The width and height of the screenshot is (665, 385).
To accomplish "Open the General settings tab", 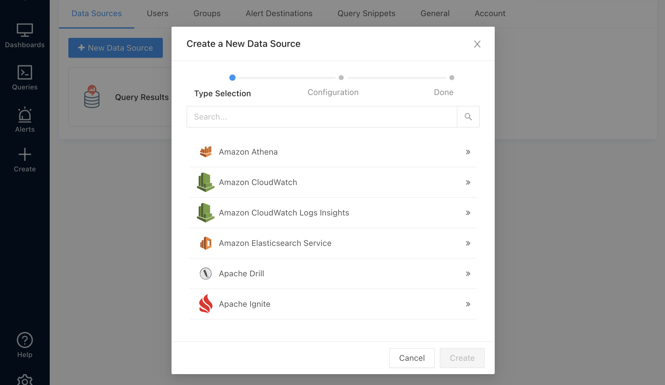I will pos(435,14).
